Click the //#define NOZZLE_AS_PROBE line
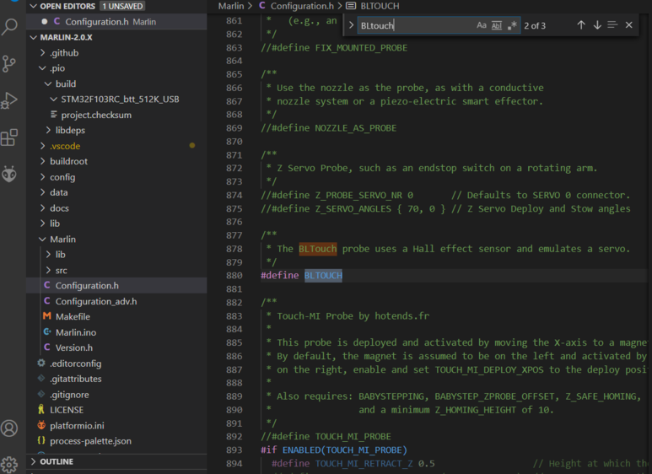This screenshot has width=652, height=474. pos(328,128)
